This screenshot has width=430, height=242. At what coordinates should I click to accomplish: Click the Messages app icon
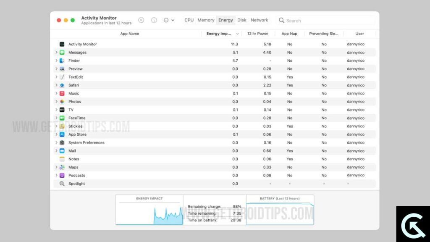coord(62,53)
